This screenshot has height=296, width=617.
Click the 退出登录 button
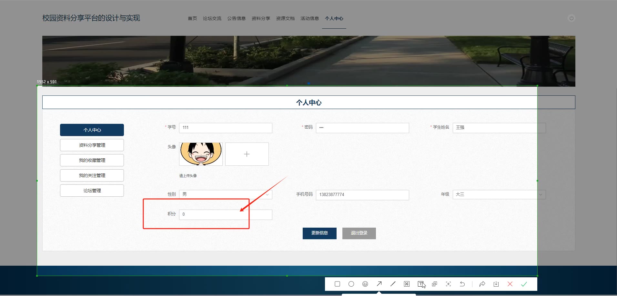coord(359,233)
